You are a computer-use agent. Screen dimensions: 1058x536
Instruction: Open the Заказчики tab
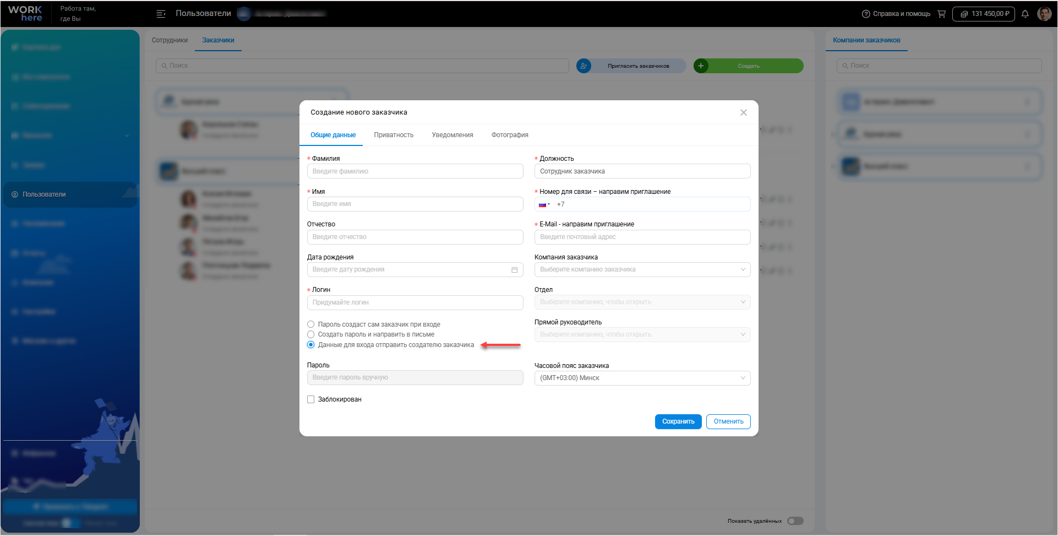tap(218, 40)
